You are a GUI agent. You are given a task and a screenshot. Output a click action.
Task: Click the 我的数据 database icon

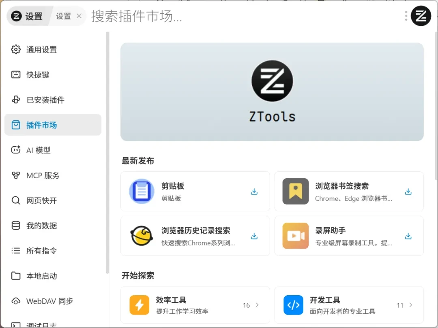[x=16, y=226]
